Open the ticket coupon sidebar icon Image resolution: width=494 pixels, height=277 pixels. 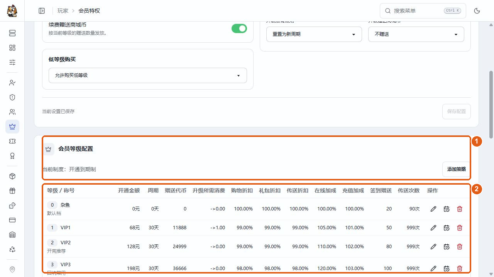point(12,141)
